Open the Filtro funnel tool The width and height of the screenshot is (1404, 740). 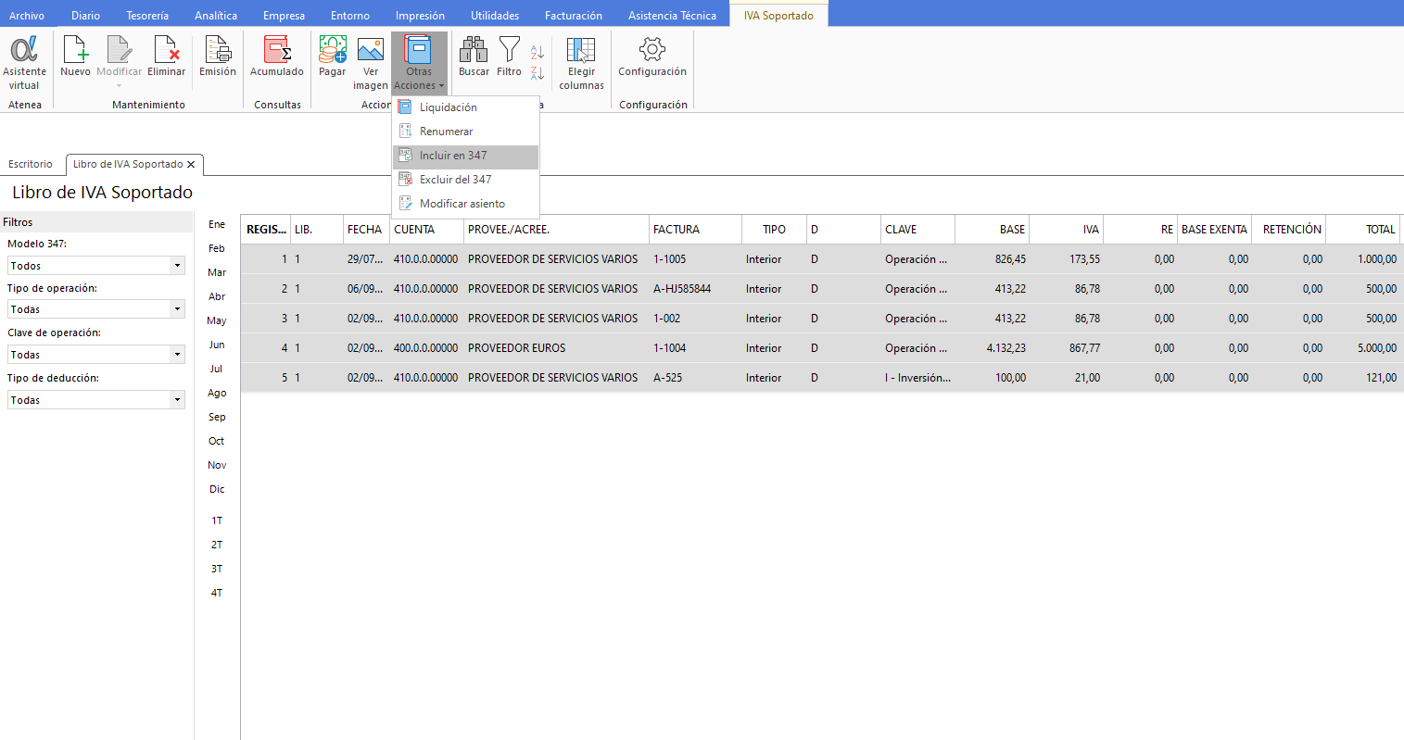point(509,57)
